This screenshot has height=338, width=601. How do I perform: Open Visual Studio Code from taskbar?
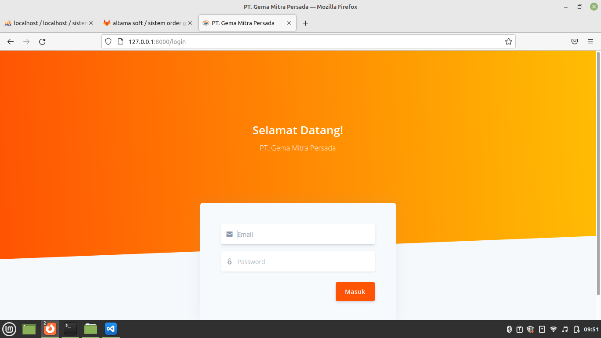(x=111, y=329)
